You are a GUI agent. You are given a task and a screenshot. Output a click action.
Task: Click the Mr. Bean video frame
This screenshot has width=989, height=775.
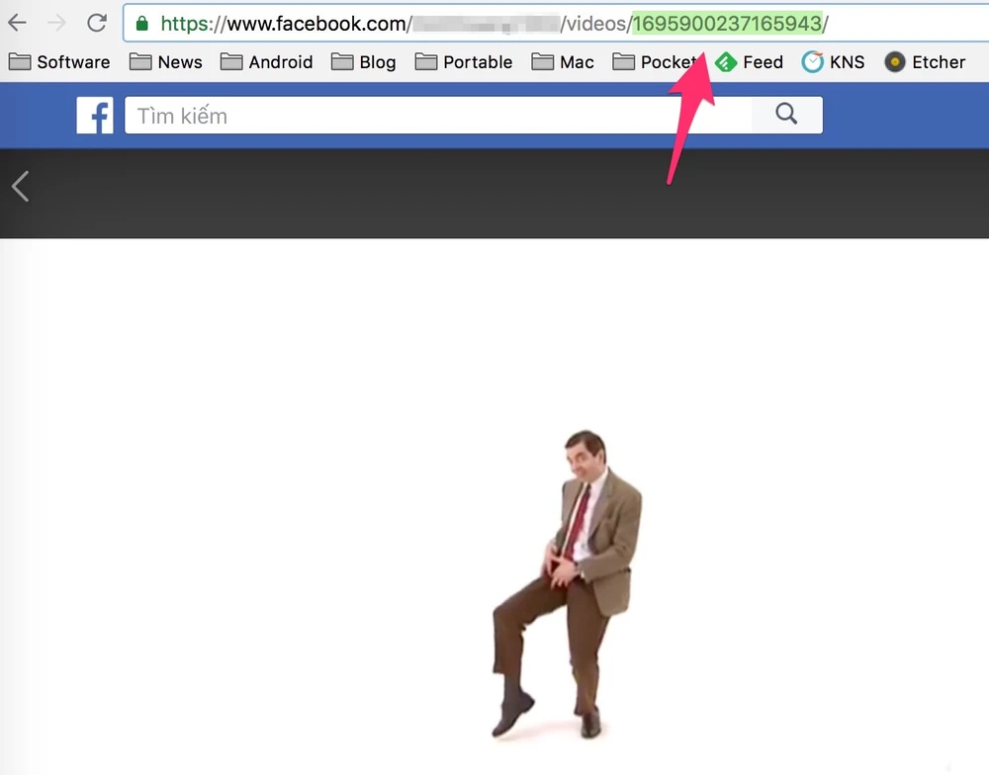[x=494, y=506]
